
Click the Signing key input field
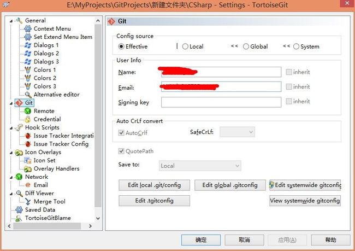221,102
